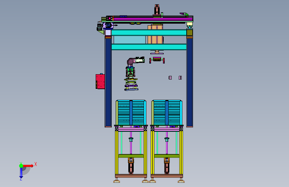Select the left cyan tray stack

pos(131,113)
